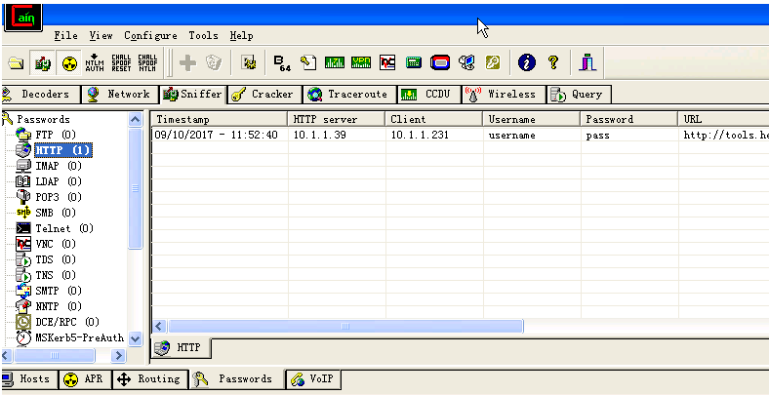This screenshot has width=769, height=395.
Task: Select SMB (0) in passwords tree
Action: point(56,213)
